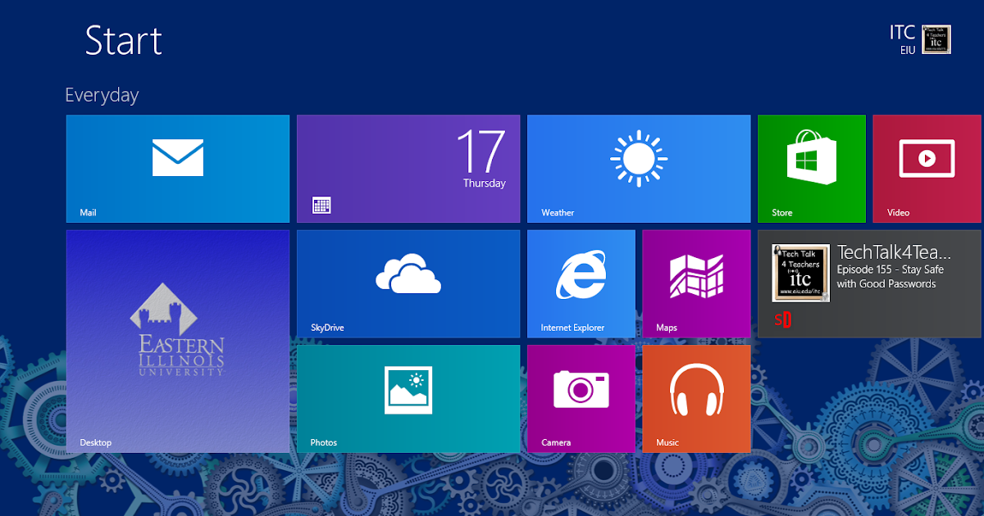Open the Weather tile
Viewport: 984px width, 516px height.
639,169
